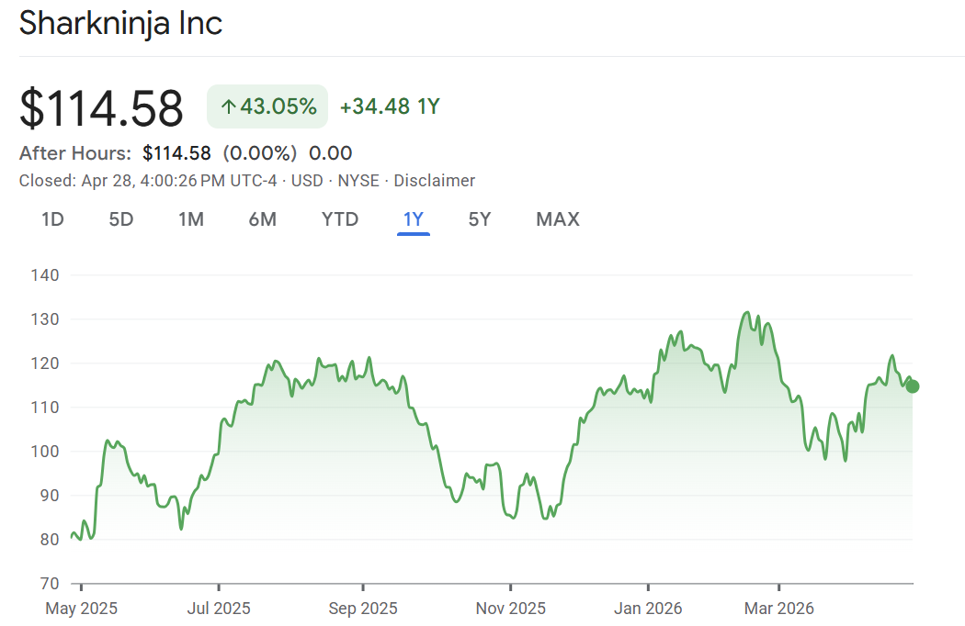The width and height of the screenshot is (965, 626).
Task: Click the +34.48 1Y change value
Action: [390, 106]
